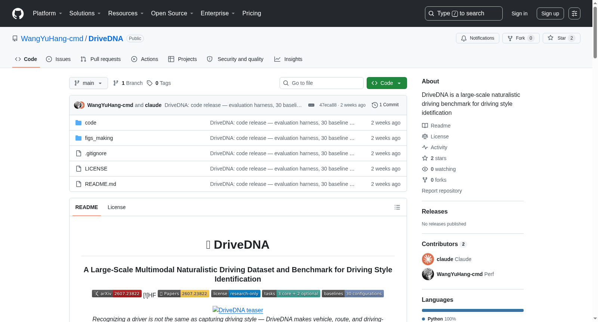Click the Sign in link
Screen dimensions: 598x322
(x=520, y=13)
